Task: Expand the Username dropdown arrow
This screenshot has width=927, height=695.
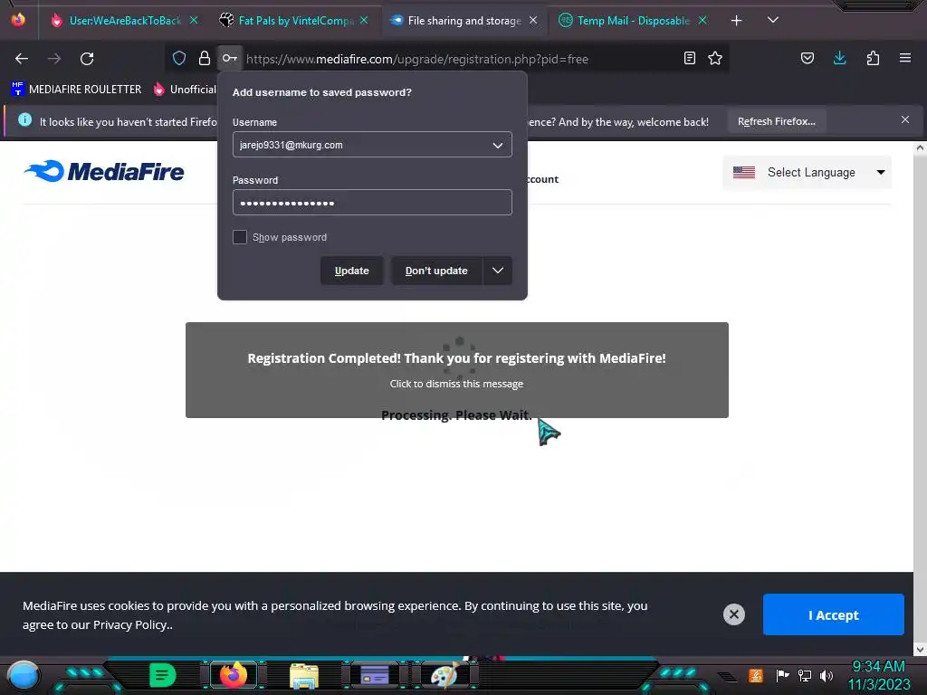Action: tap(498, 146)
